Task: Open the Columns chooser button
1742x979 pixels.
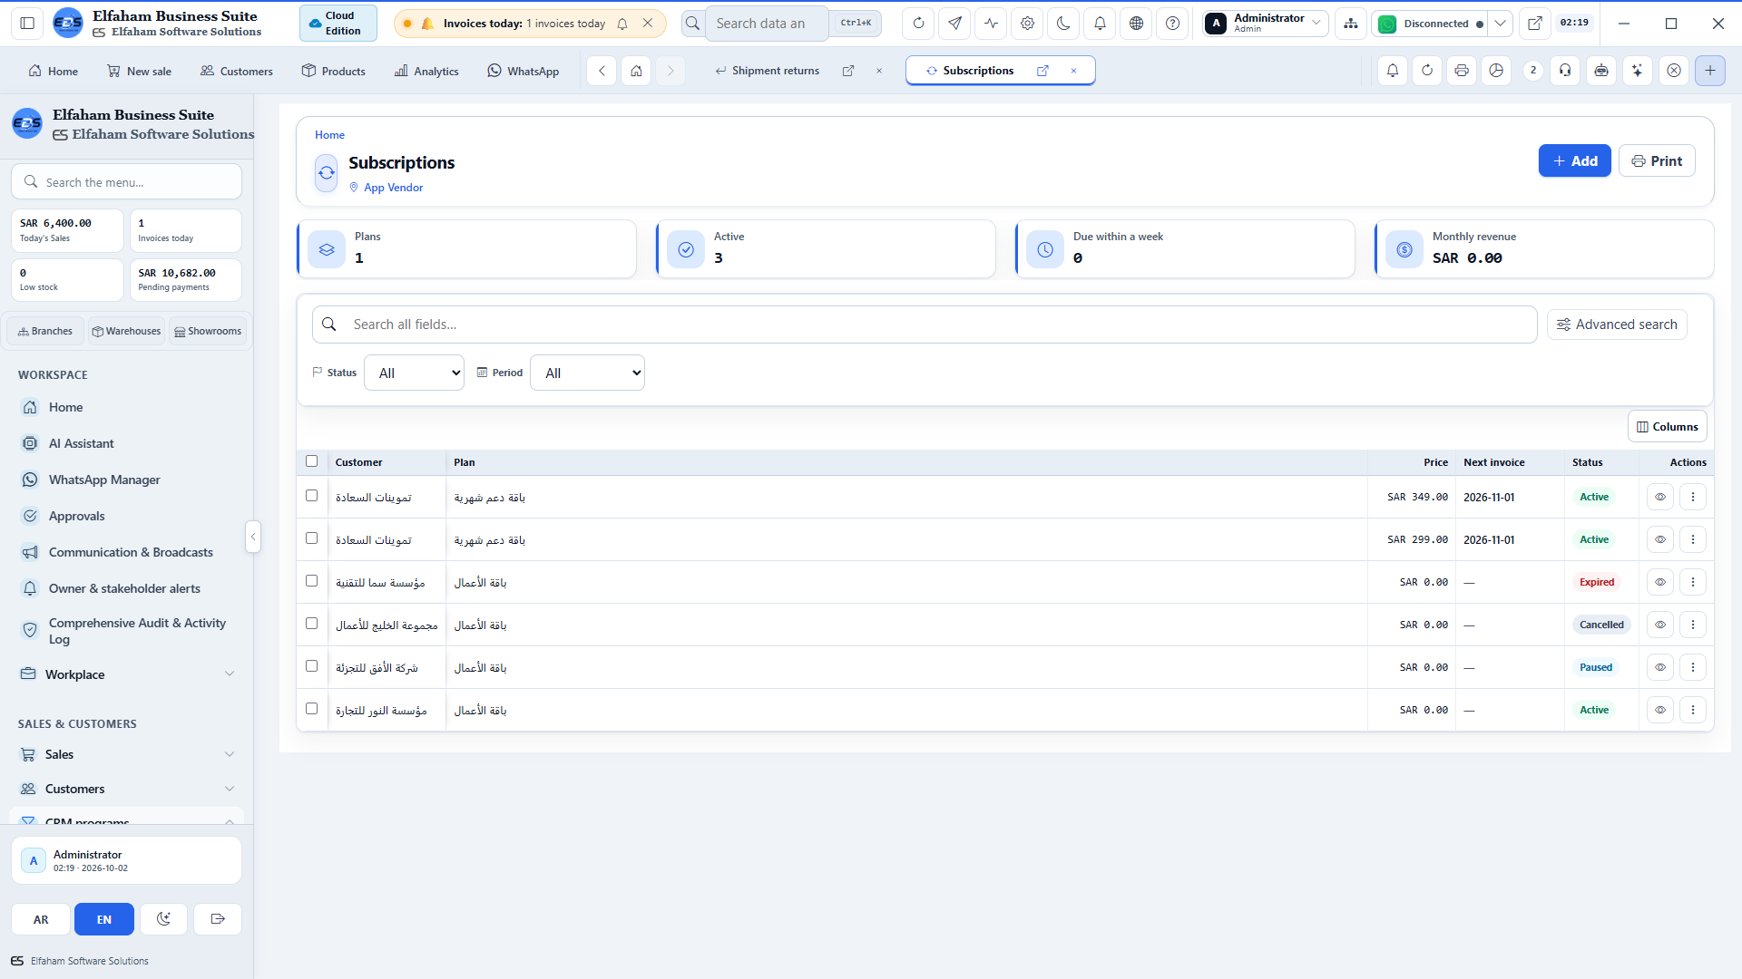Action: tap(1667, 427)
